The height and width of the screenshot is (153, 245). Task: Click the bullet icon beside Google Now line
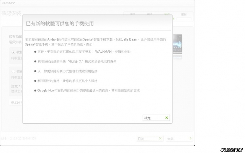pos(35,91)
